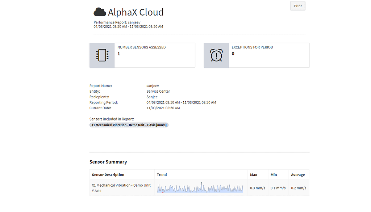Click the AlphaX Cloud logo icon
Viewport: 371px width, 212px height.
coord(100,12)
